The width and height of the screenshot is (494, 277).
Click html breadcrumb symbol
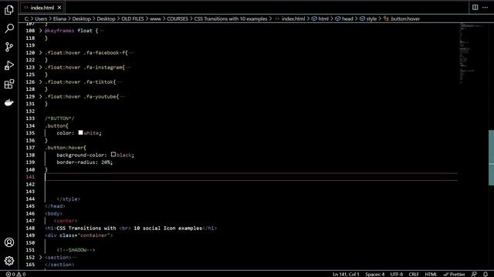[320, 18]
